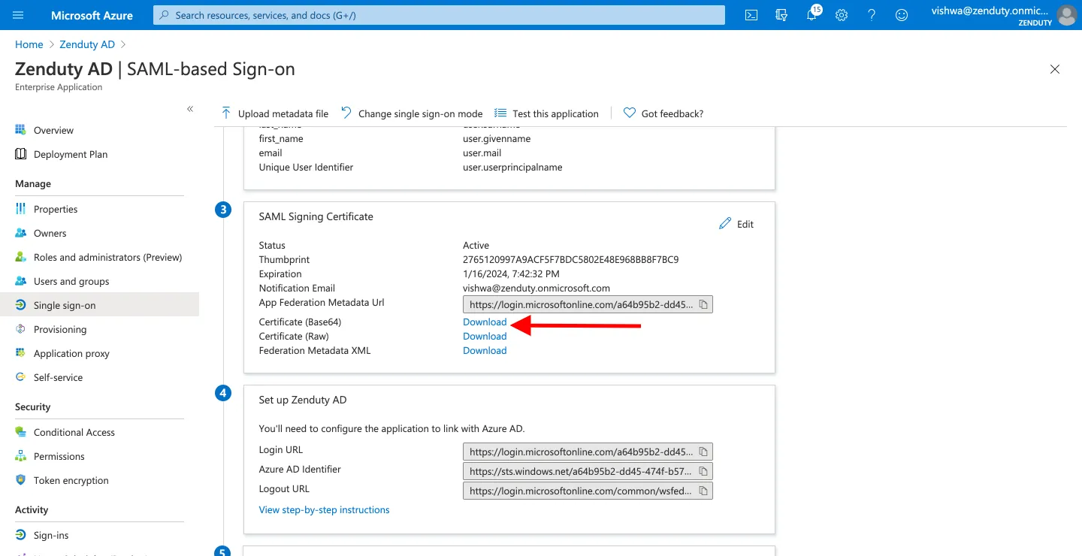Copy the Azure AD Identifier value
This screenshot has height=556, width=1082.
tap(703, 471)
